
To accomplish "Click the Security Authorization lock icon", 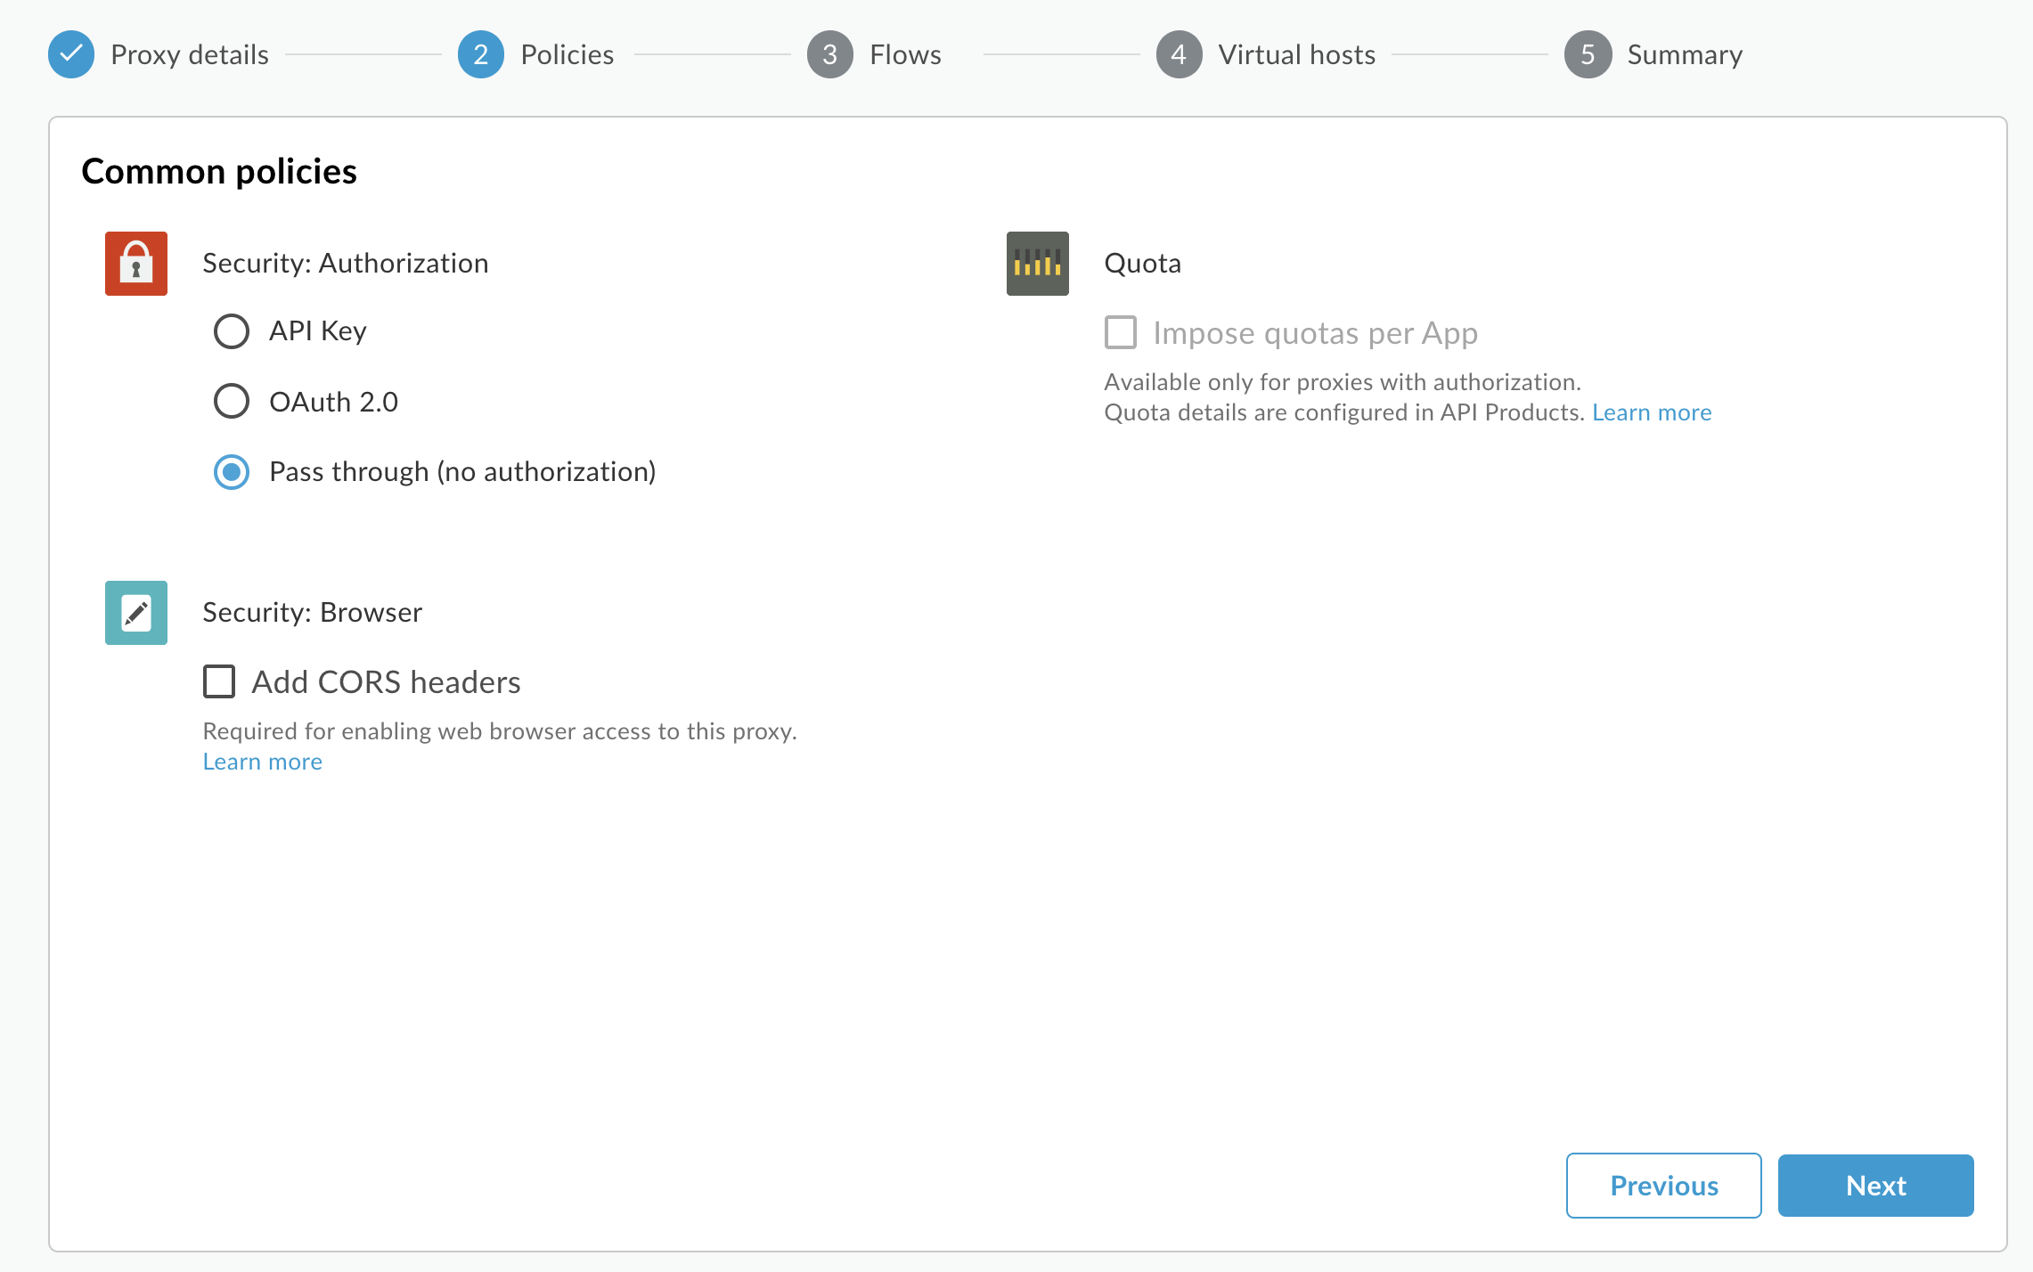I will 138,264.
